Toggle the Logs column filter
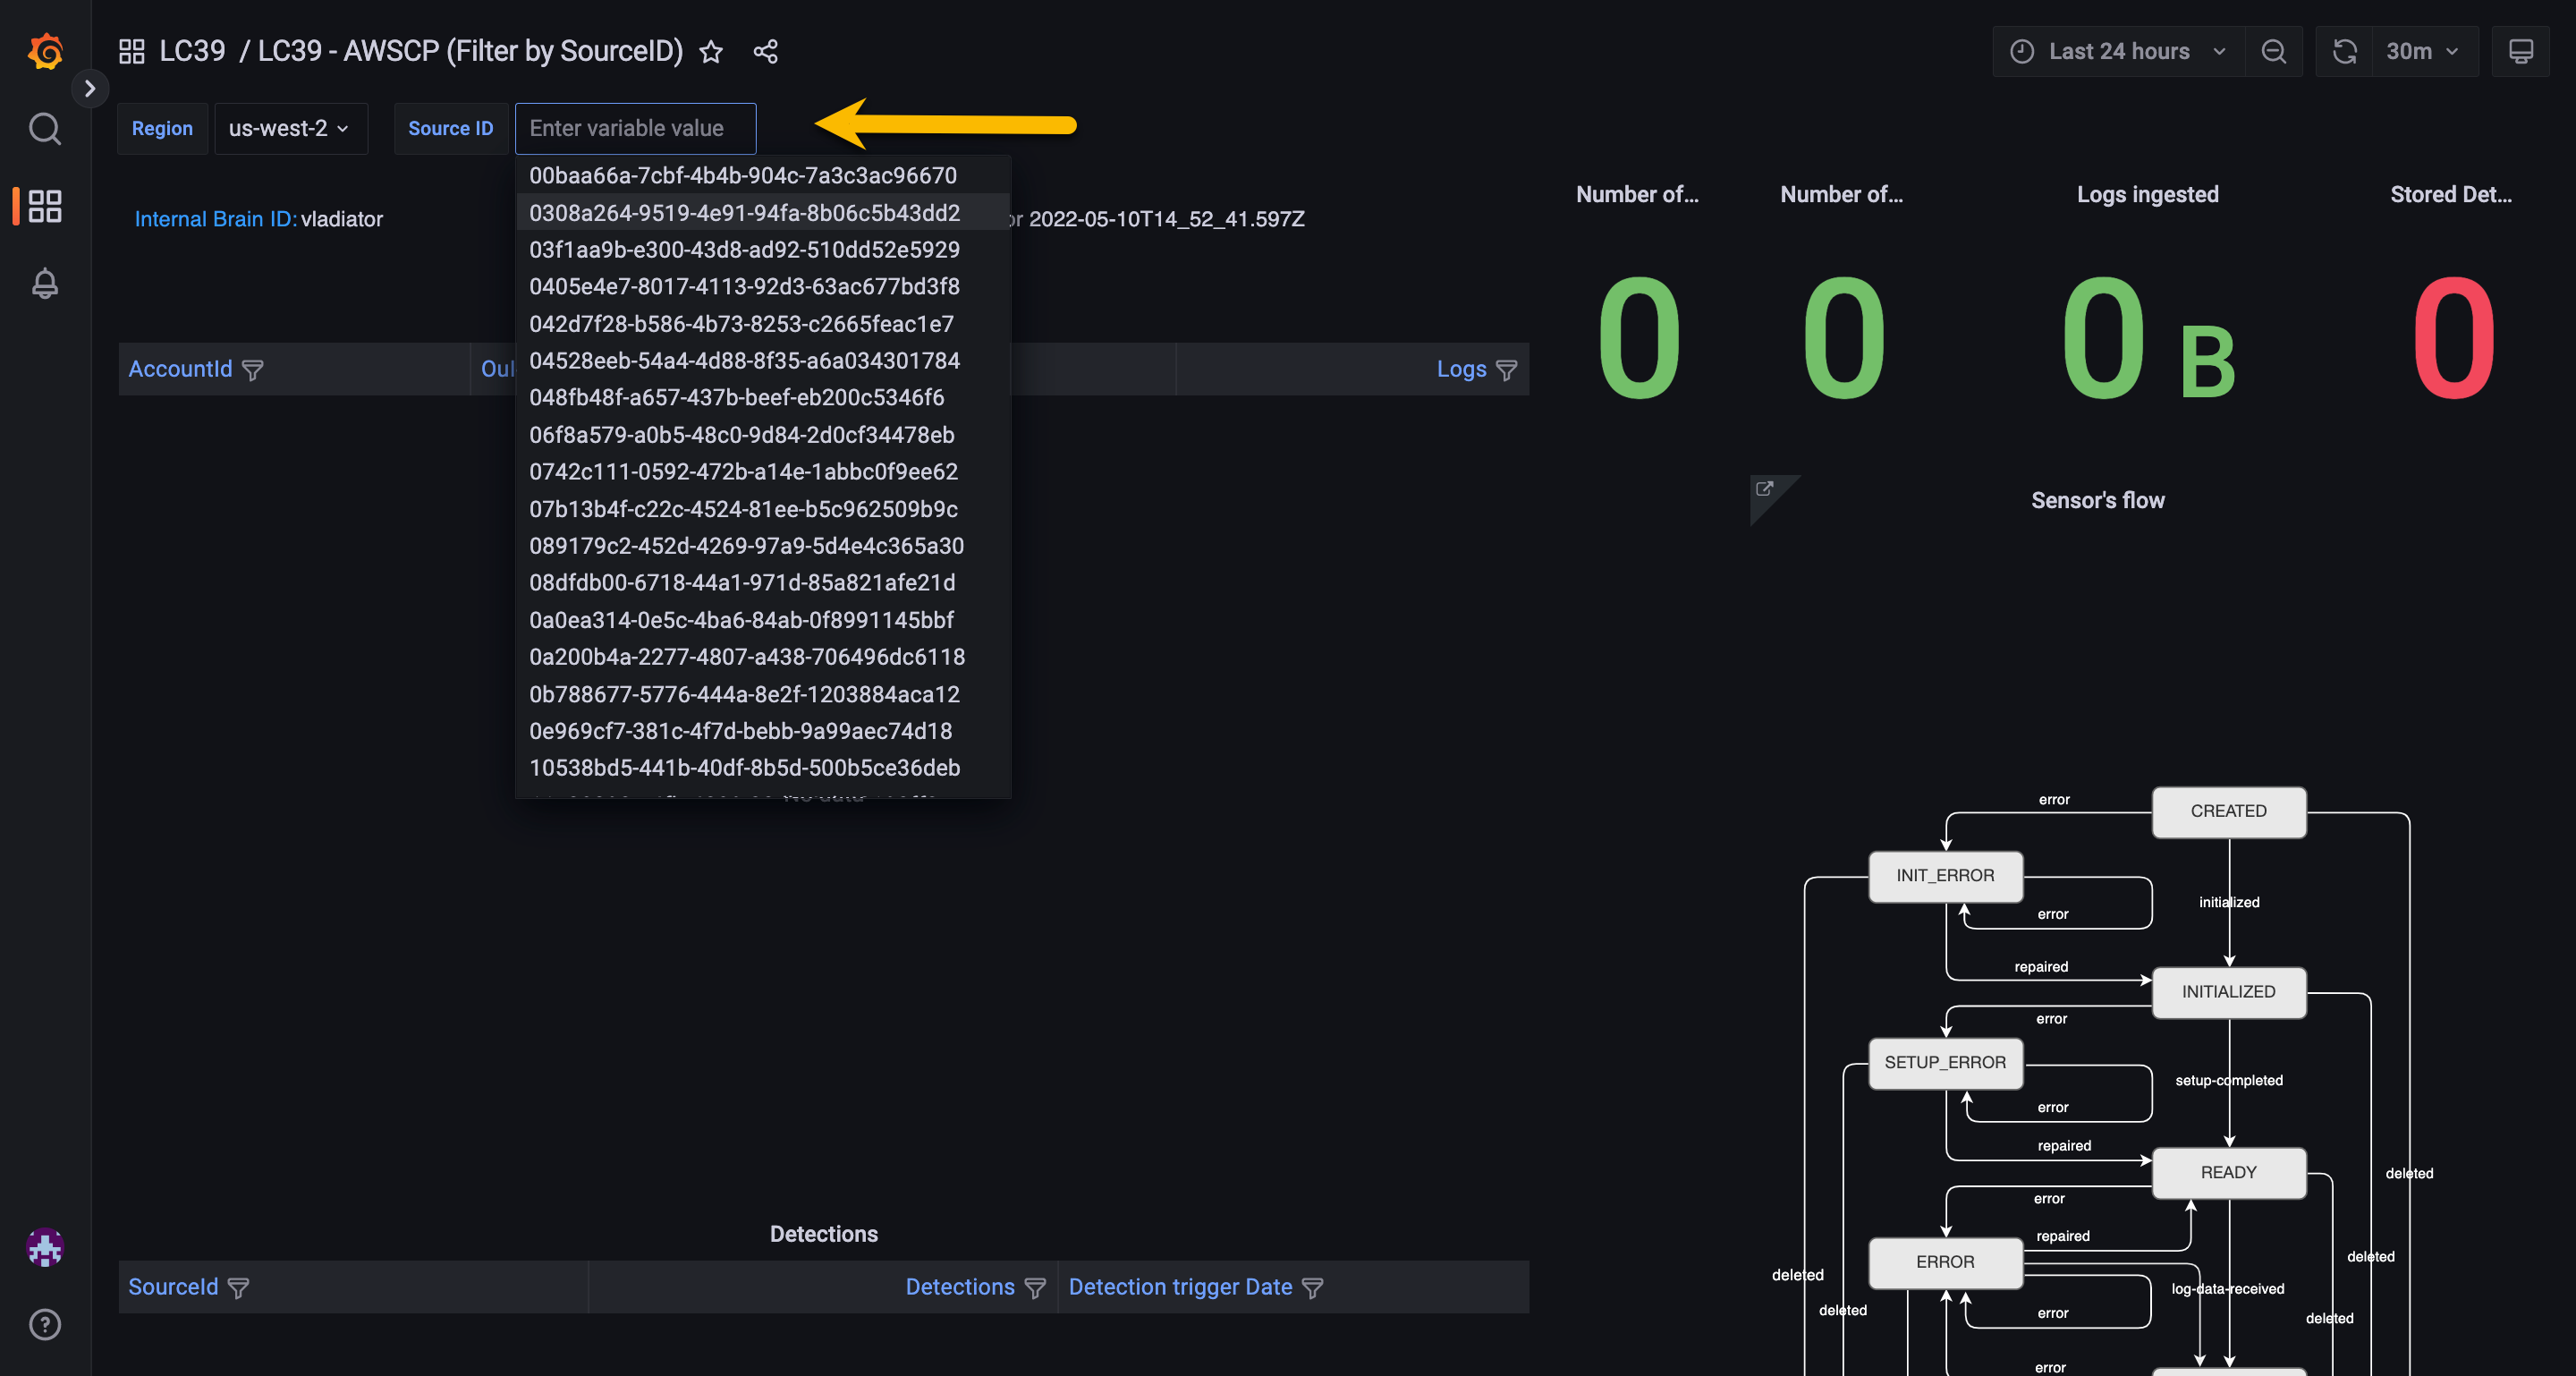Image resolution: width=2576 pixels, height=1376 pixels. [x=1506, y=370]
